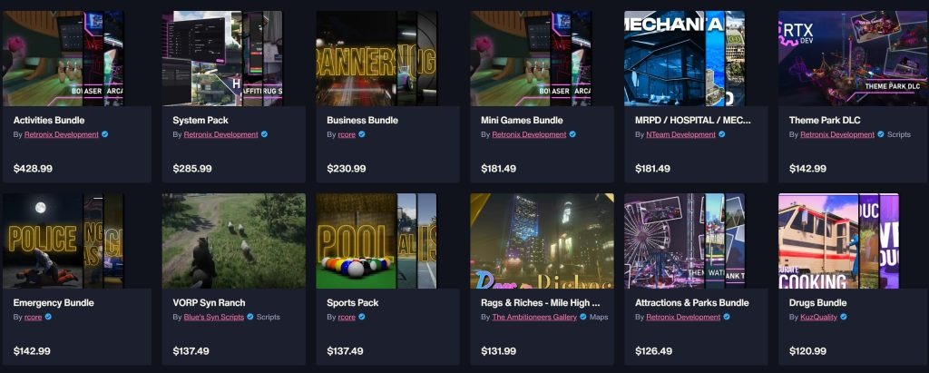This screenshot has height=373, width=929.
Task: Open the Drugs Bundle cooking thumbnail
Action: [x=839, y=240]
